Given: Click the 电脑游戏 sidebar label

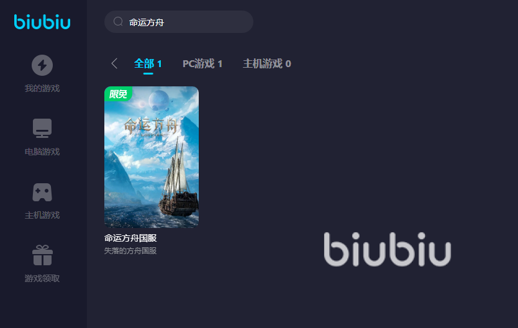Looking at the screenshot, I should 42,152.
